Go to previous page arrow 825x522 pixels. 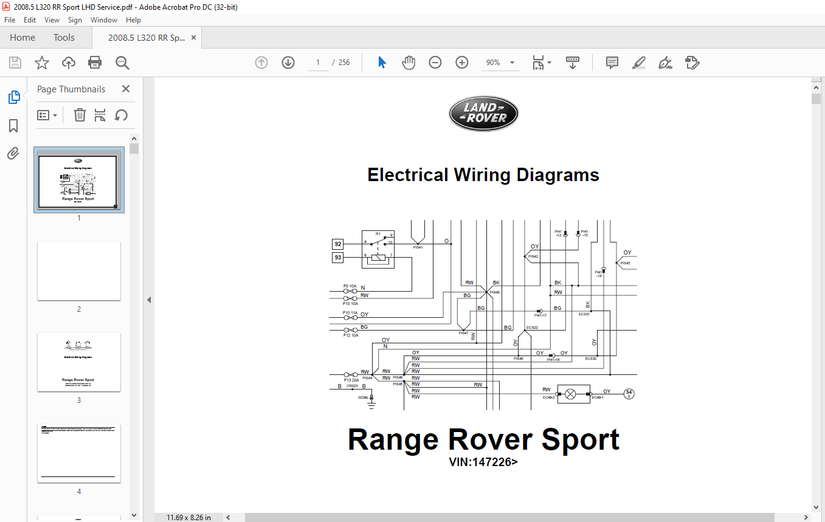261,63
